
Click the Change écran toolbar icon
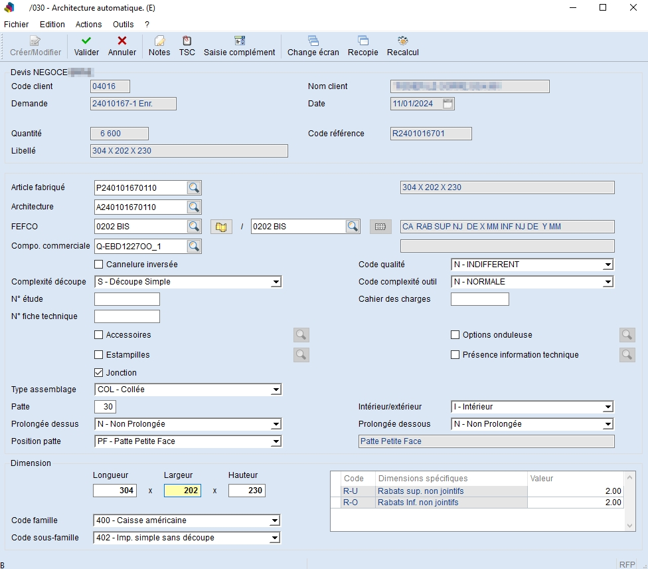[313, 41]
